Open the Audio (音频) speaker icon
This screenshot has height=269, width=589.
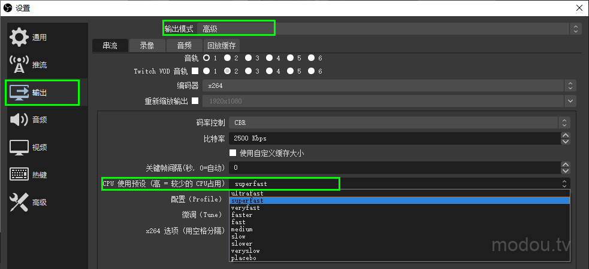coord(19,120)
